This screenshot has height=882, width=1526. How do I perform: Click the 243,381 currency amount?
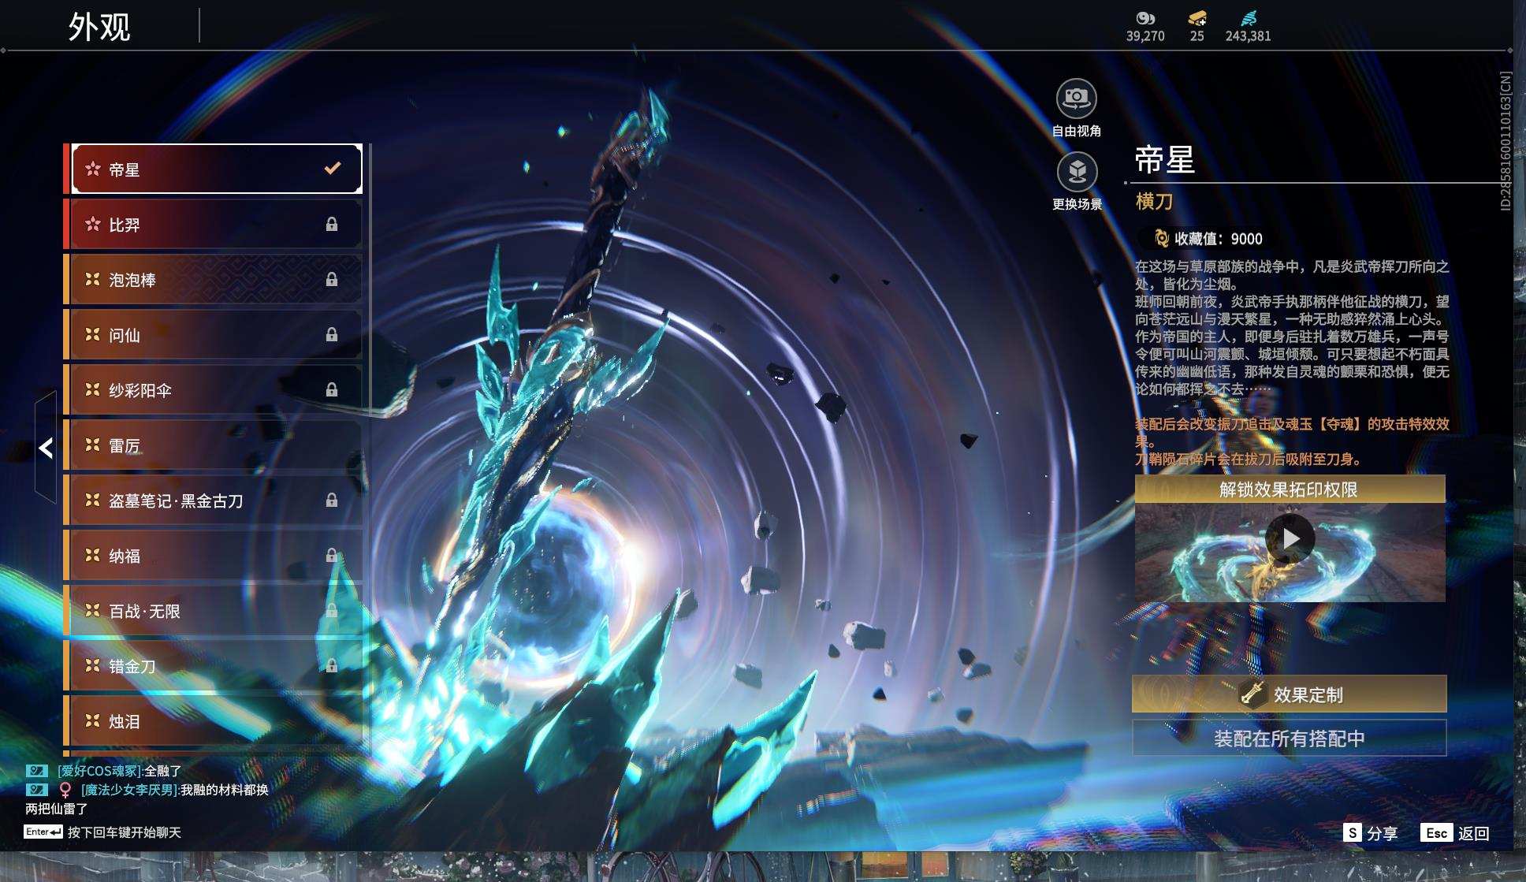tap(1249, 36)
